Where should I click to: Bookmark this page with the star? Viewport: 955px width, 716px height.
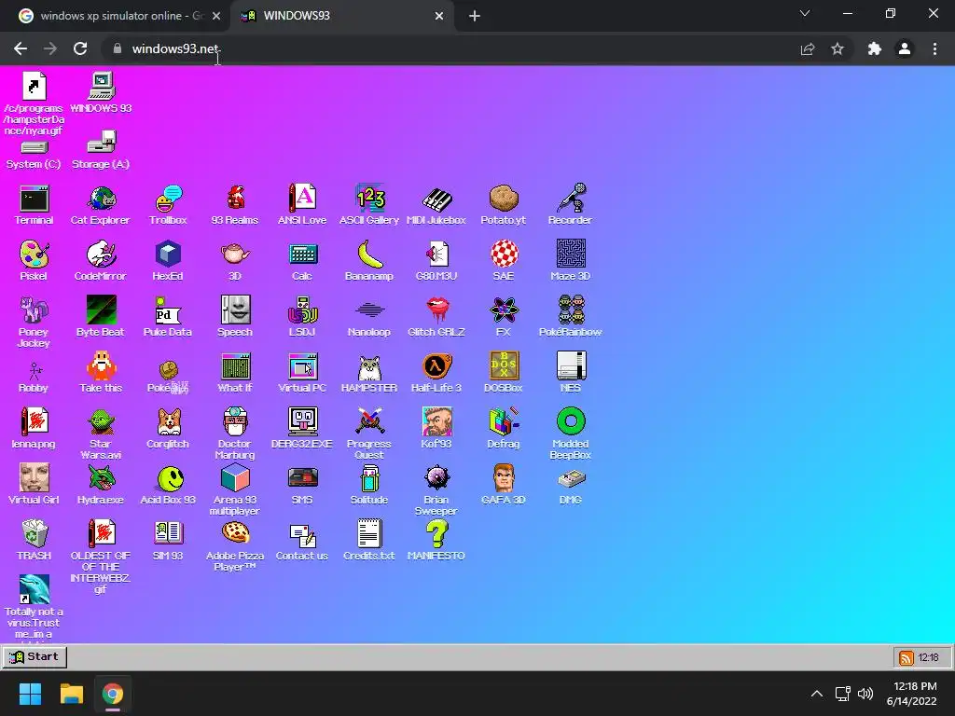(837, 48)
